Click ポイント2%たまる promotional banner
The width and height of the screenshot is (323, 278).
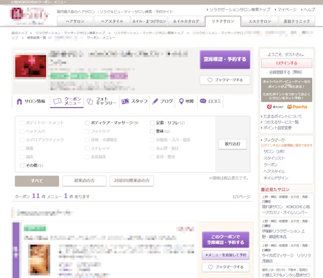click(x=286, y=90)
